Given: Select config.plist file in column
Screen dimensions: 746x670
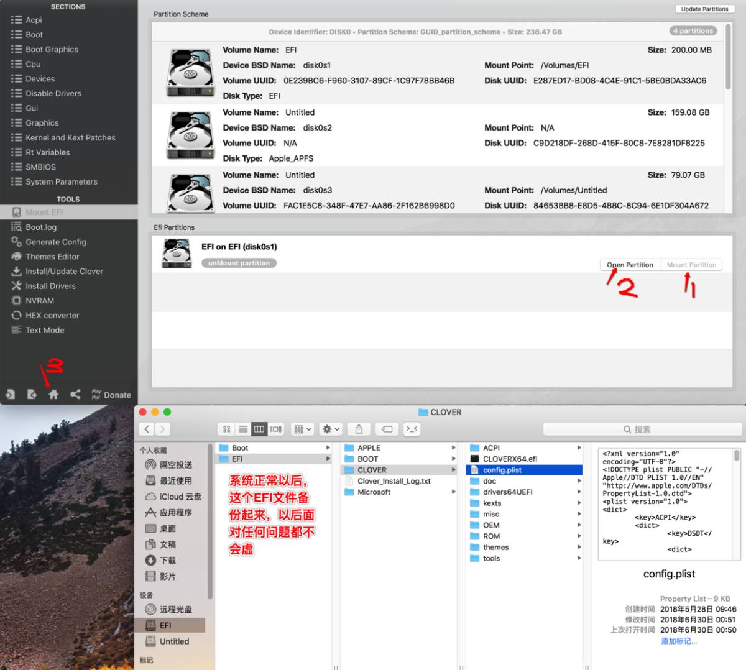Looking at the screenshot, I should point(524,470).
